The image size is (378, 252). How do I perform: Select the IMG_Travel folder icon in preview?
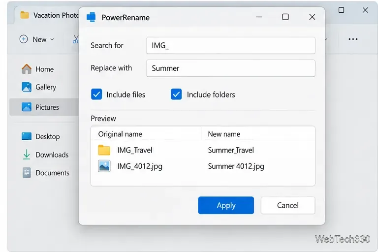[x=104, y=150]
